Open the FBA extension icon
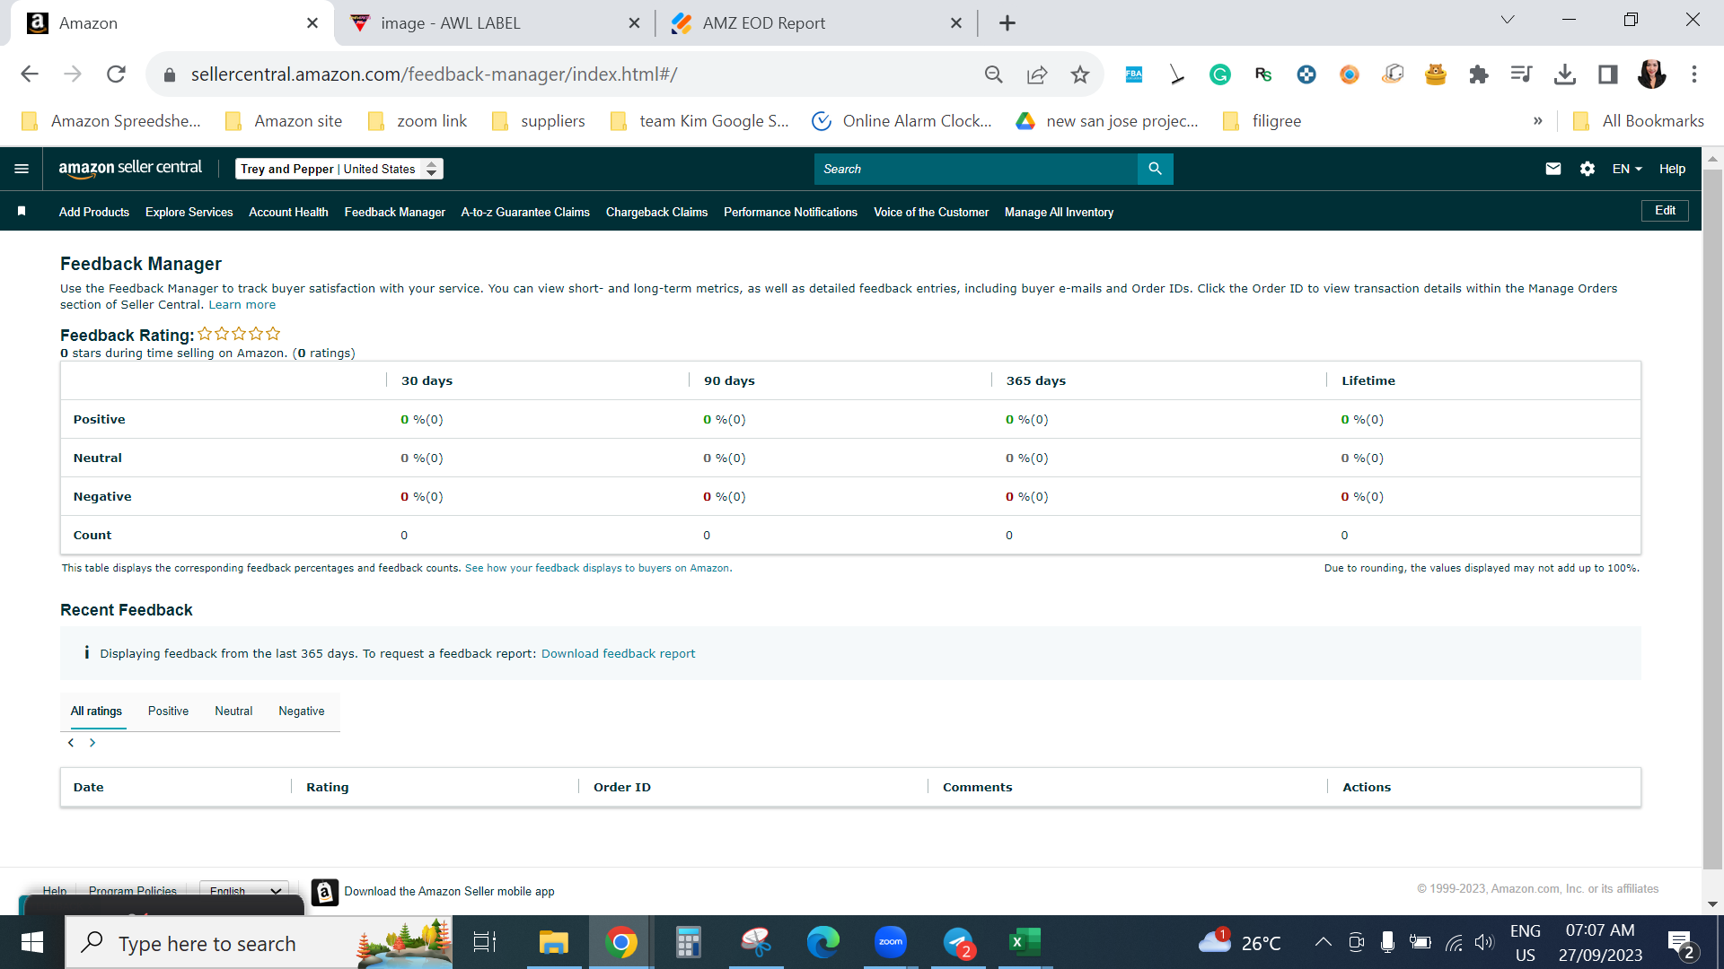 click(x=1133, y=74)
